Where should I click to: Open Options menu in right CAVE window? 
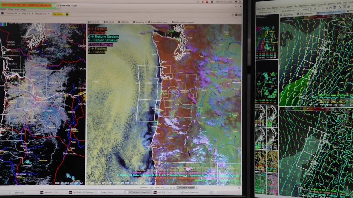click(275, 8)
